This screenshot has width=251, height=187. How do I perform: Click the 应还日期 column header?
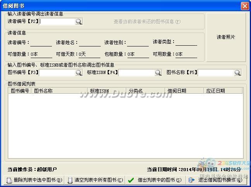pyautogui.click(x=223, y=91)
